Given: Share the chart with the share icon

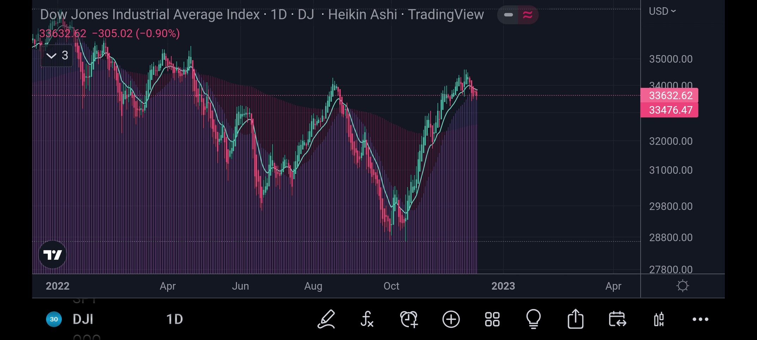Looking at the screenshot, I should pos(575,319).
